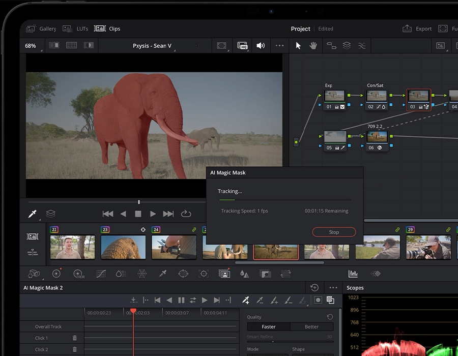Select the HDR color wheels palette

click(x=78, y=274)
